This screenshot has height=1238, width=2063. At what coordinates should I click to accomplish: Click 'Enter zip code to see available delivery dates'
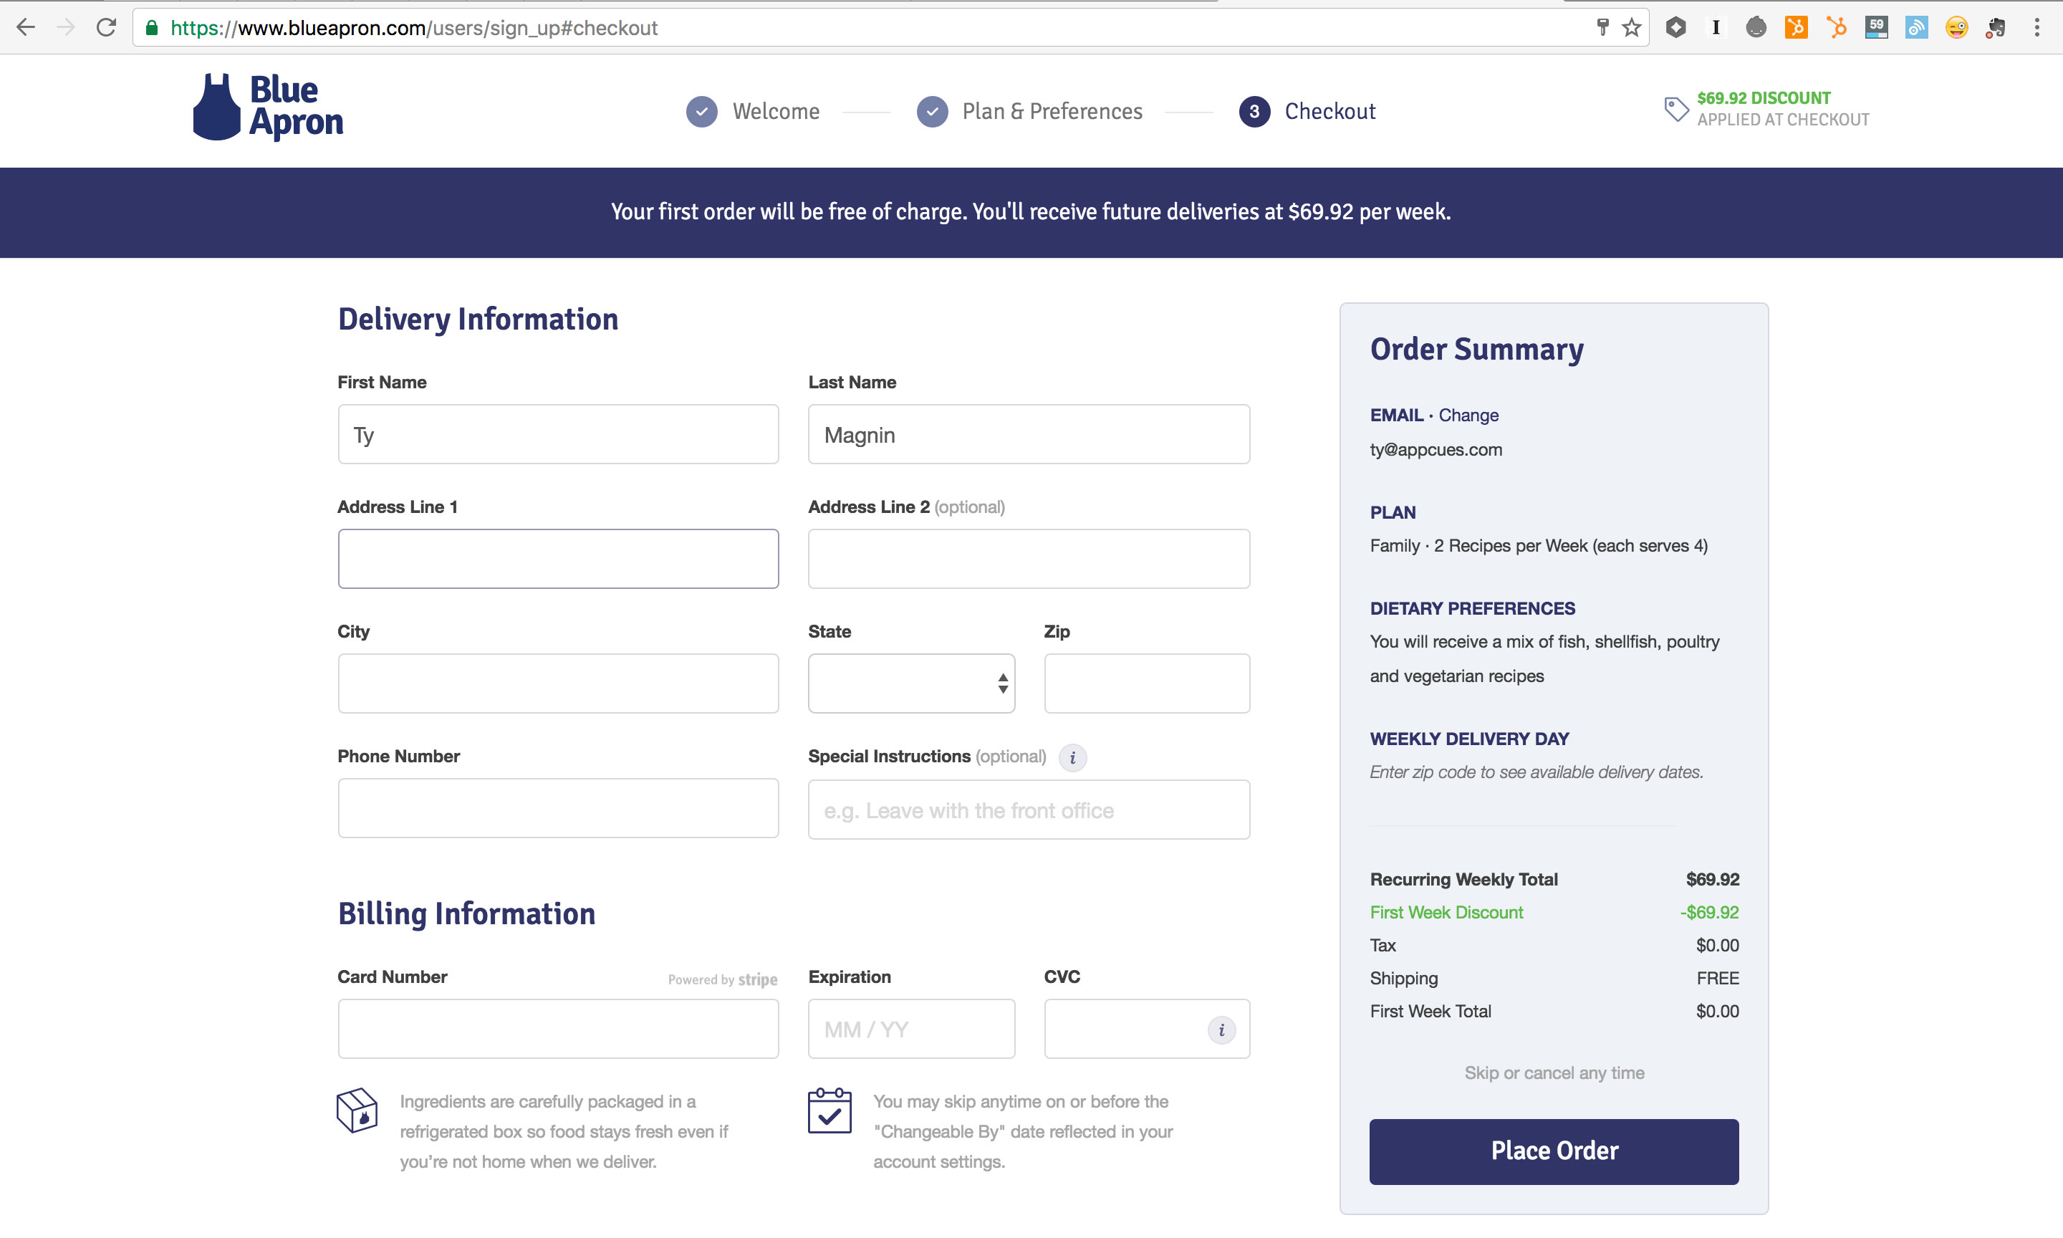[x=1536, y=772]
